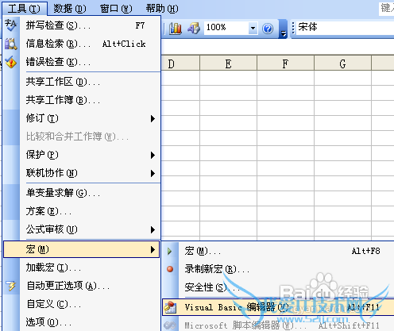Open the zoom percentage dropdown arrow
The width and height of the screenshot is (394, 331).
pos(253,28)
